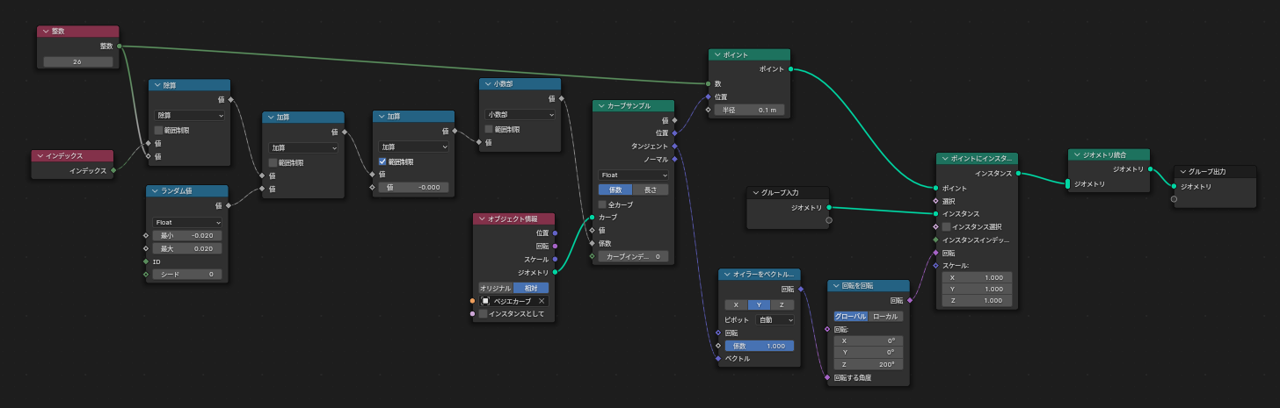Image resolution: width=1280 pixels, height=408 pixels.
Task: Enable the インスタンスとして checkbox
Action: tap(484, 313)
